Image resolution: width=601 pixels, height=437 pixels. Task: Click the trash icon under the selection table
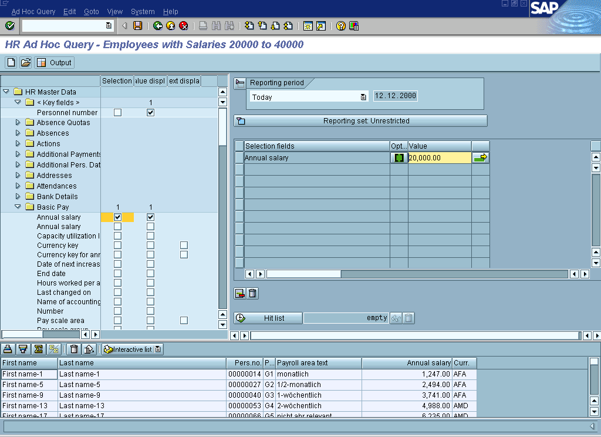[x=252, y=294]
